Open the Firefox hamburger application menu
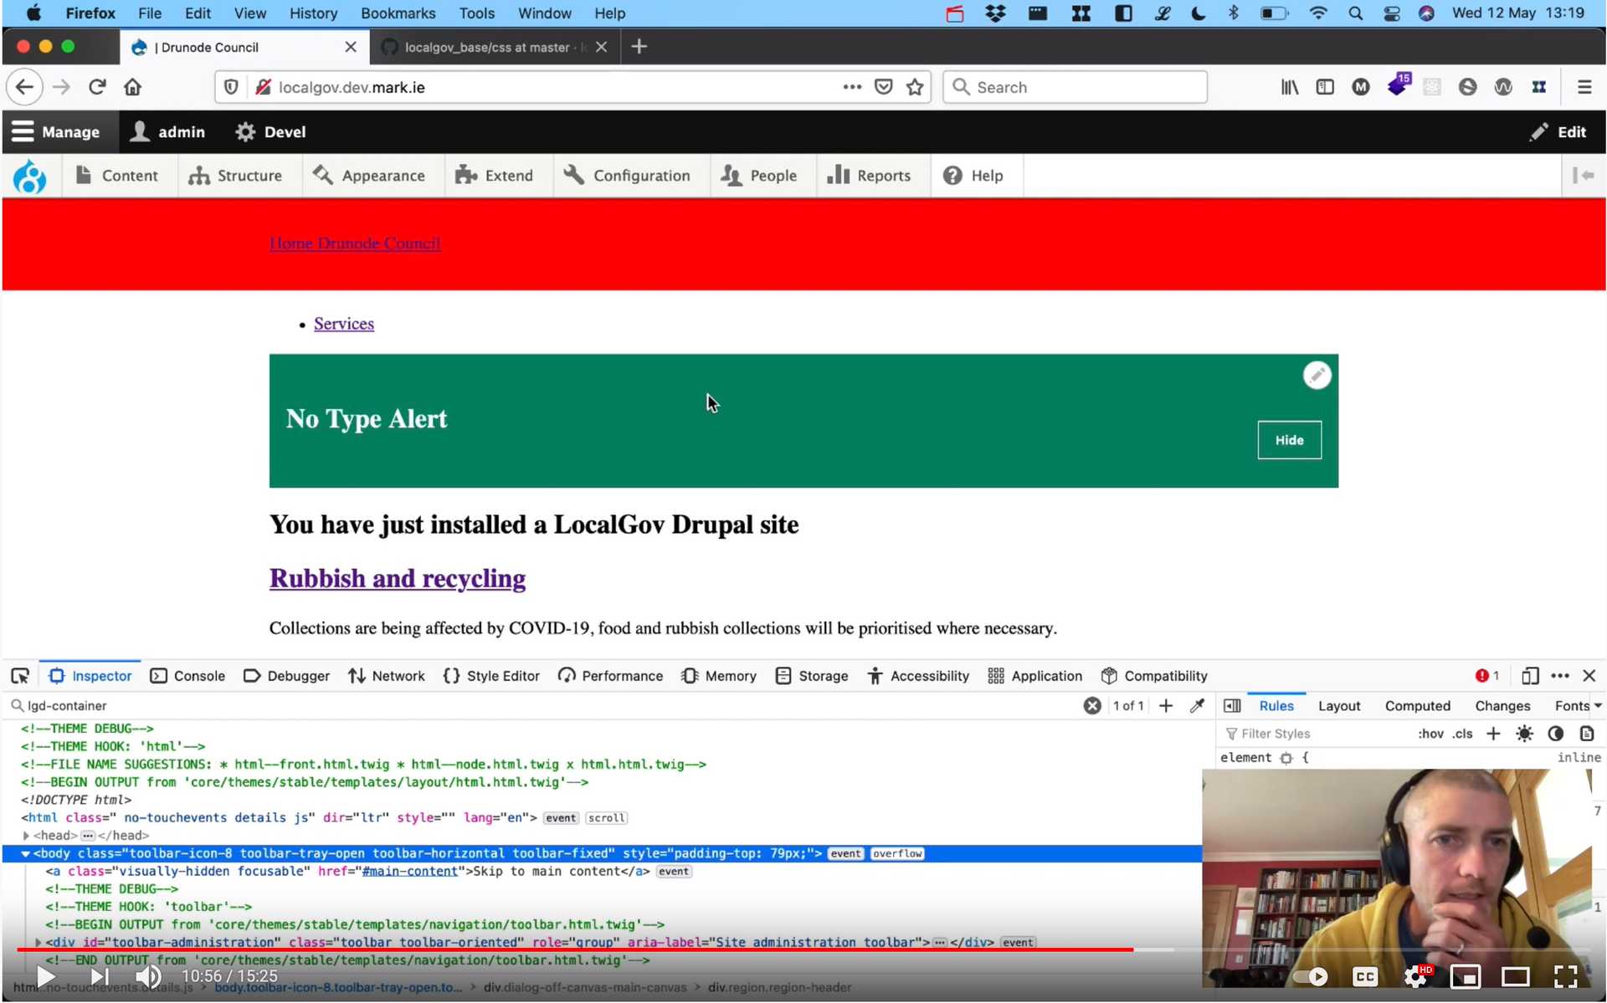The width and height of the screenshot is (1607, 1003). tap(1584, 87)
